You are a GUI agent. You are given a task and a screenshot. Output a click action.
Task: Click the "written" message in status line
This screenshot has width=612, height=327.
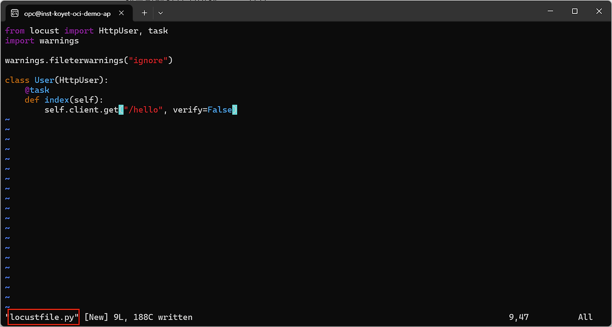(x=175, y=317)
